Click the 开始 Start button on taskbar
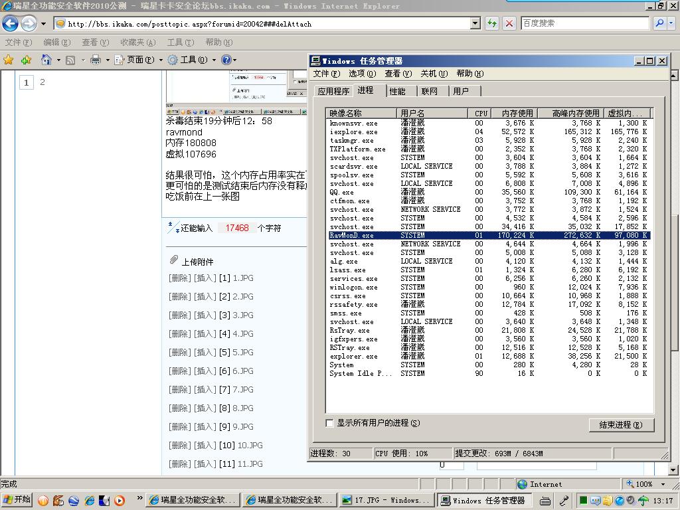The image size is (680, 510). (x=17, y=500)
